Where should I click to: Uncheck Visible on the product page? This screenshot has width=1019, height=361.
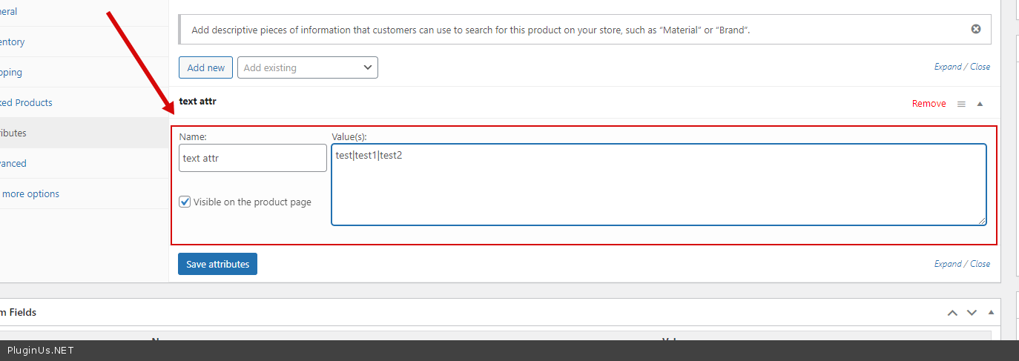point(185,202)
